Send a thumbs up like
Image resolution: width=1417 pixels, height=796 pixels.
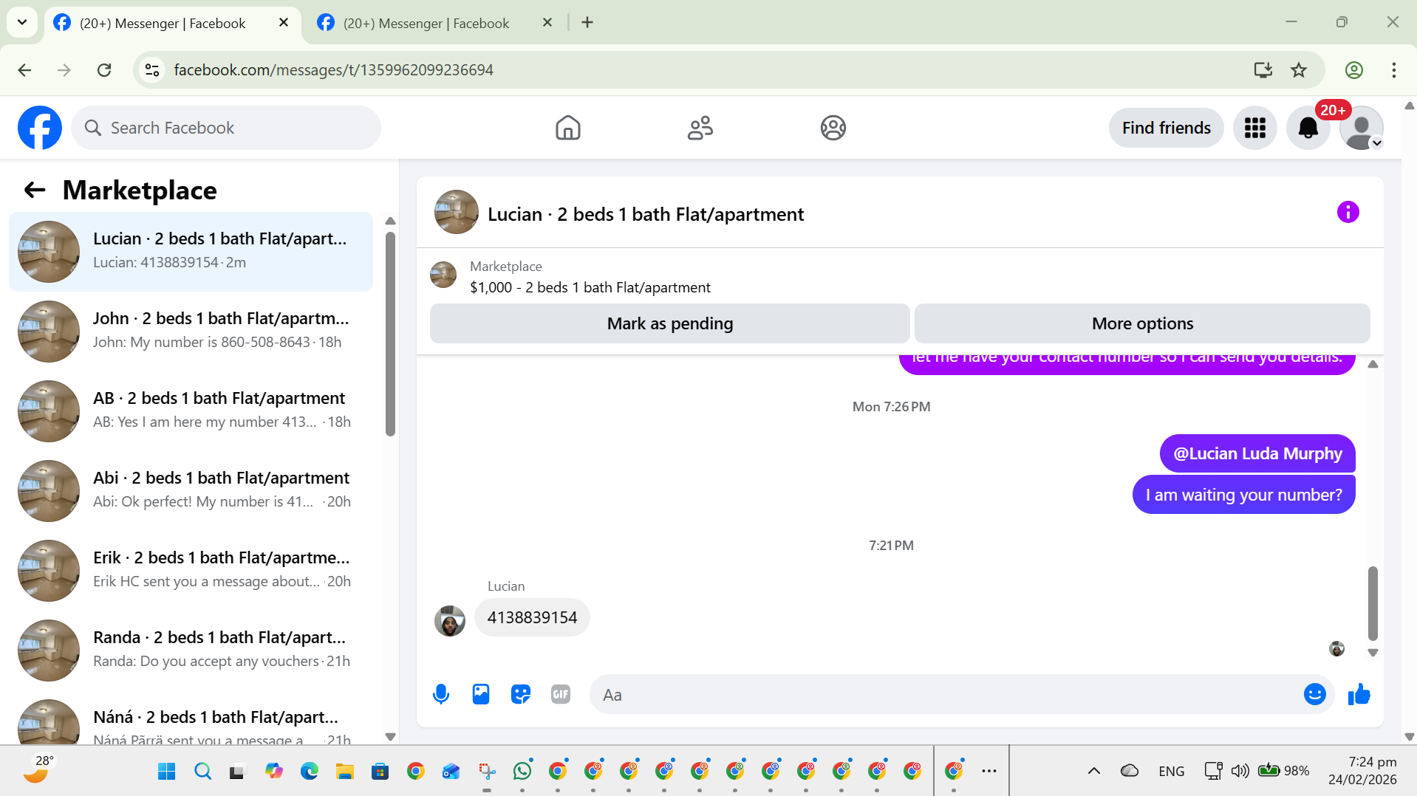pos(1359,694)
